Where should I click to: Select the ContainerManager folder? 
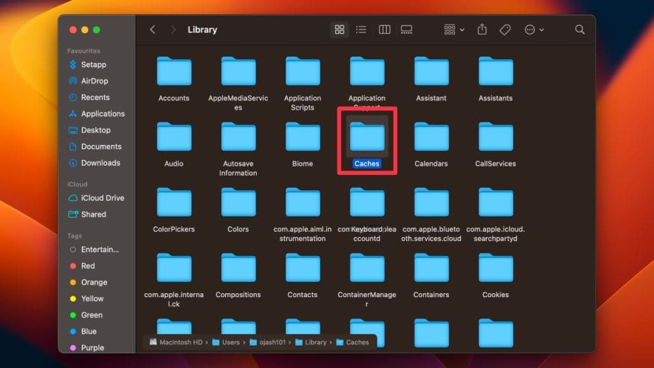pyautogui.click(x=367, y=268)
